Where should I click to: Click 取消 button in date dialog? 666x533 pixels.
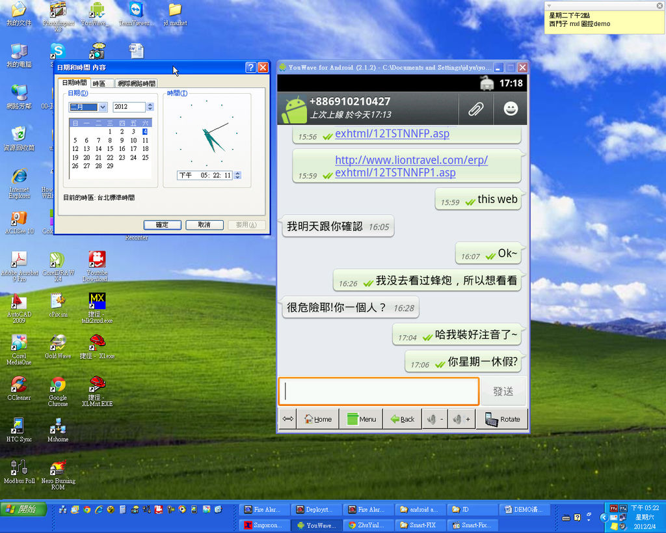point(204,225)
